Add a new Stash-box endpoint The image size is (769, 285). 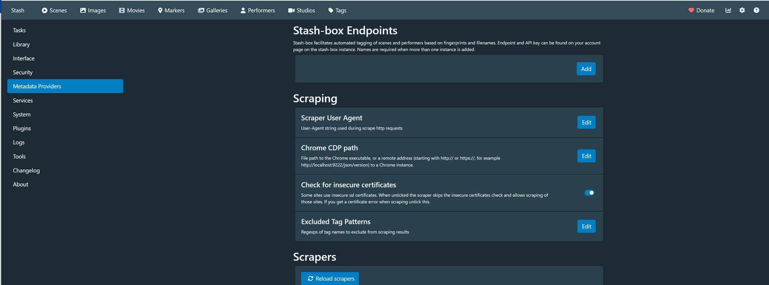(586, 69)
